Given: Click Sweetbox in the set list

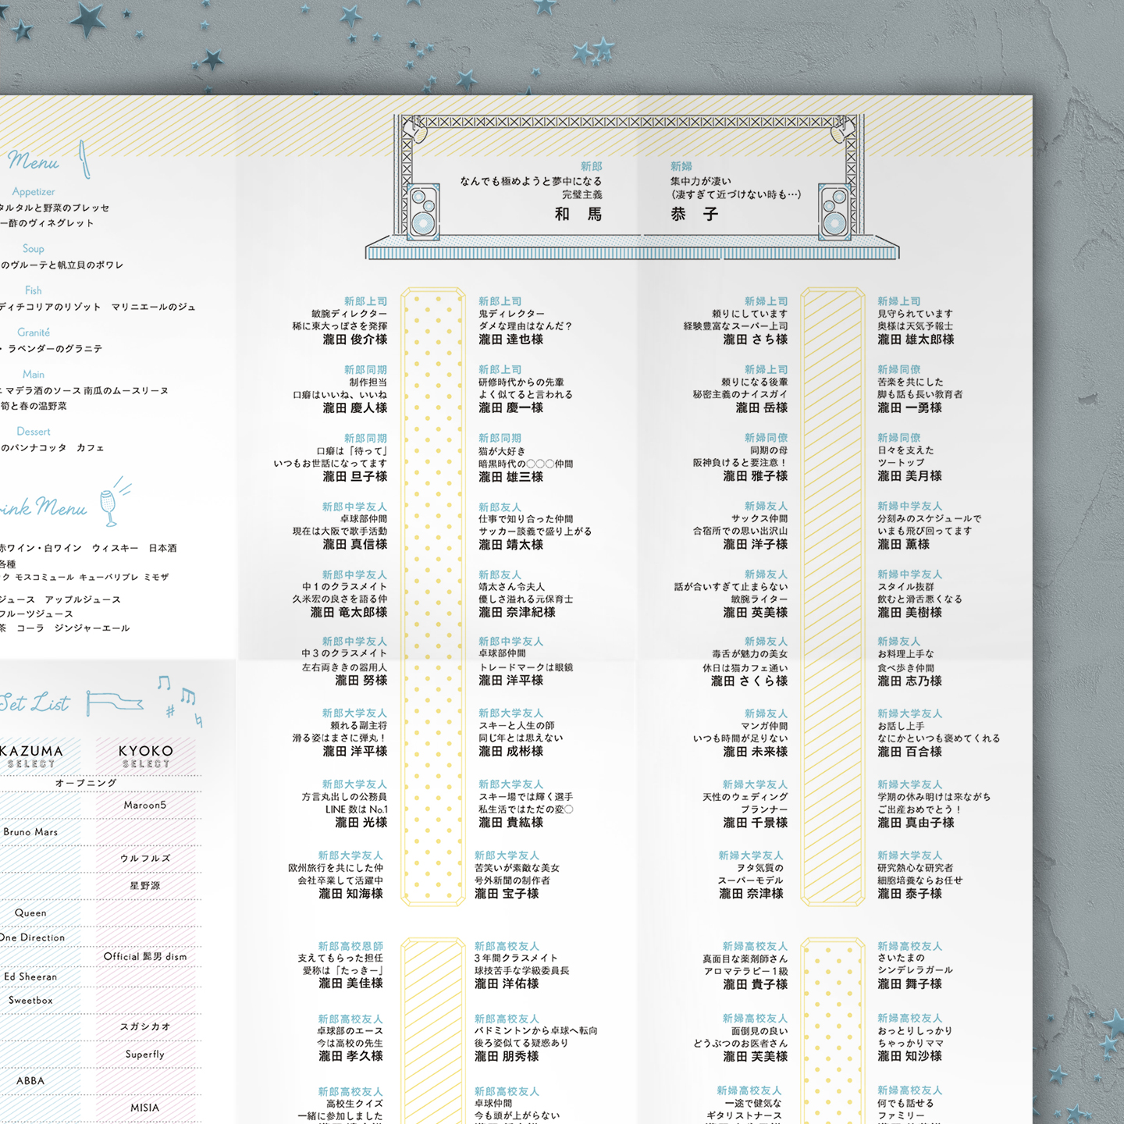Looking at the screenshot, I should (30, 1000).
